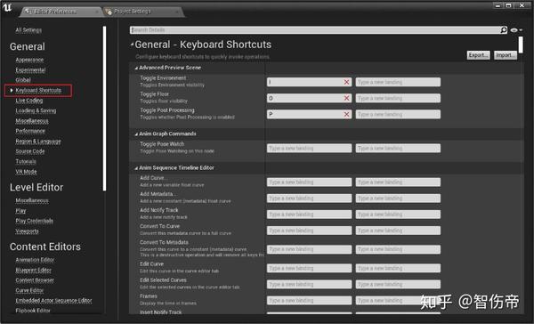Viewport: 534px width, 324px height.
Task: Collapse the Anim Graph Commands category
Action: pos(136,134)
